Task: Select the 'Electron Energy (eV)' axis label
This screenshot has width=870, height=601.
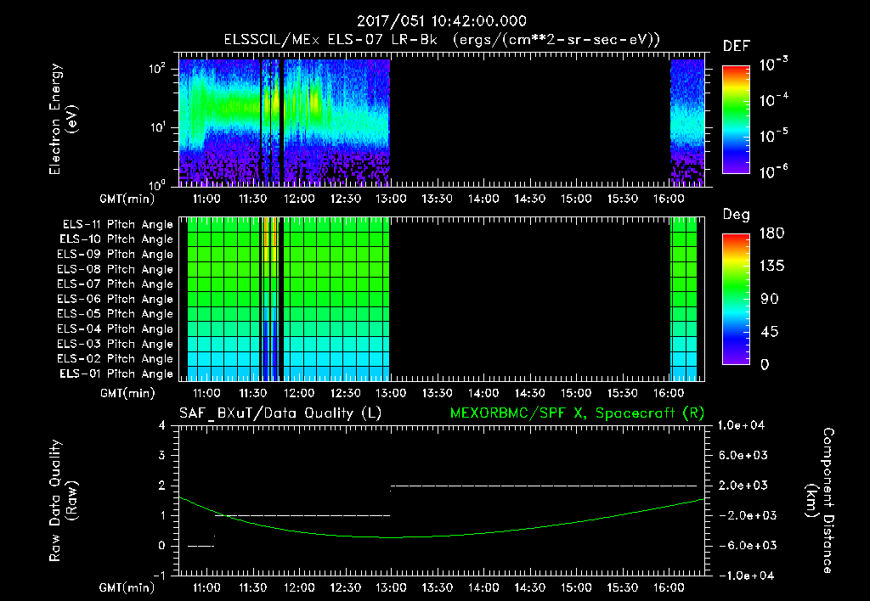Action: coord(63,119)
